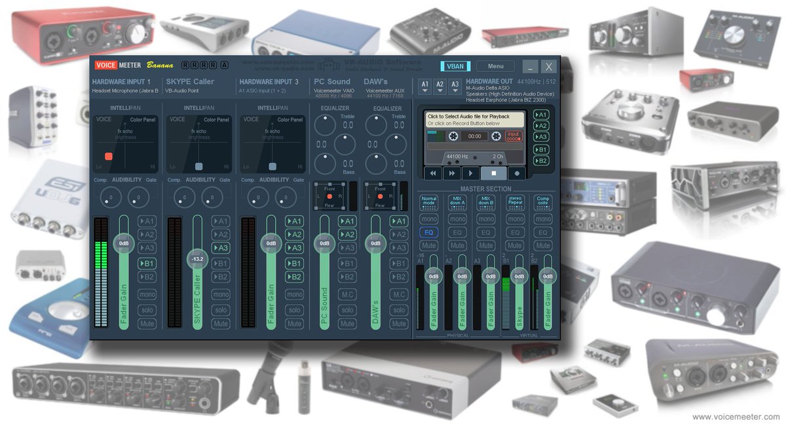The image size is (786, 425).
Task: Toggle B2 routing on Hardware Input 3 strip
Action: [x=294, y=277]
